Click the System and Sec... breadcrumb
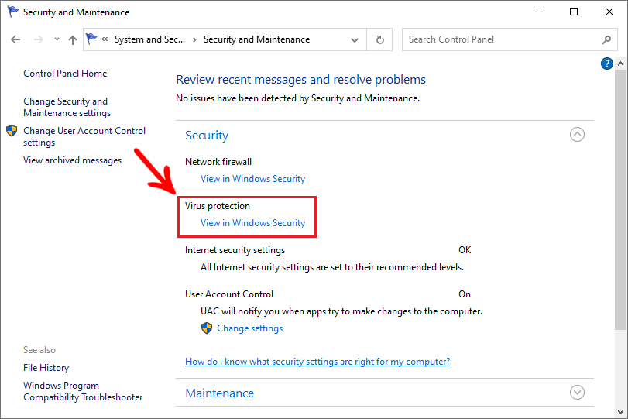This screenshot has width=628, height=419. [x=149, y=39]
